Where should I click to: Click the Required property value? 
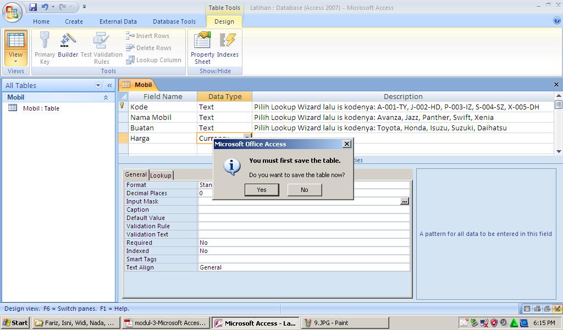303,243
